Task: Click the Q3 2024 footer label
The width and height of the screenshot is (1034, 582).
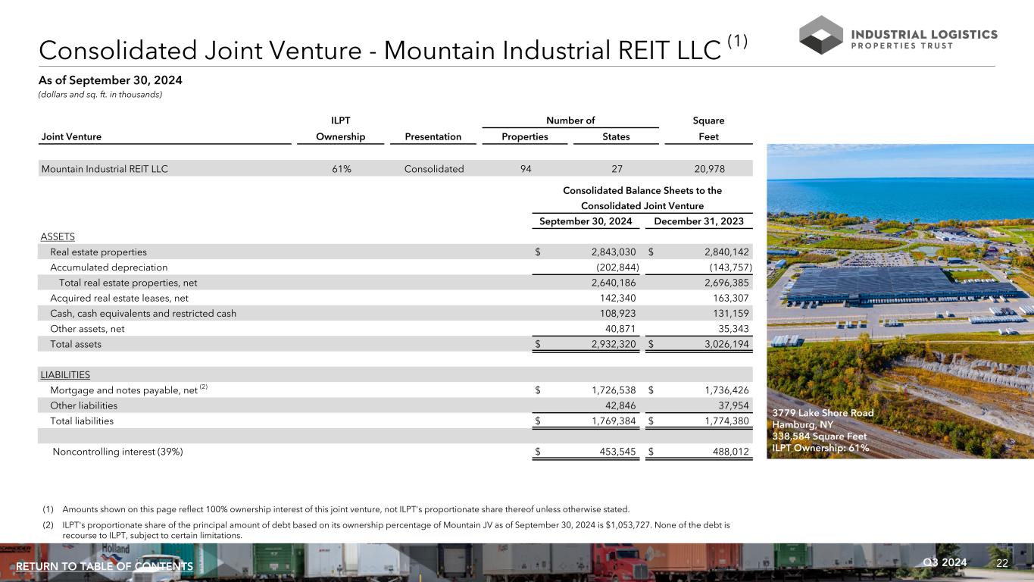Action: coord(945,562)
